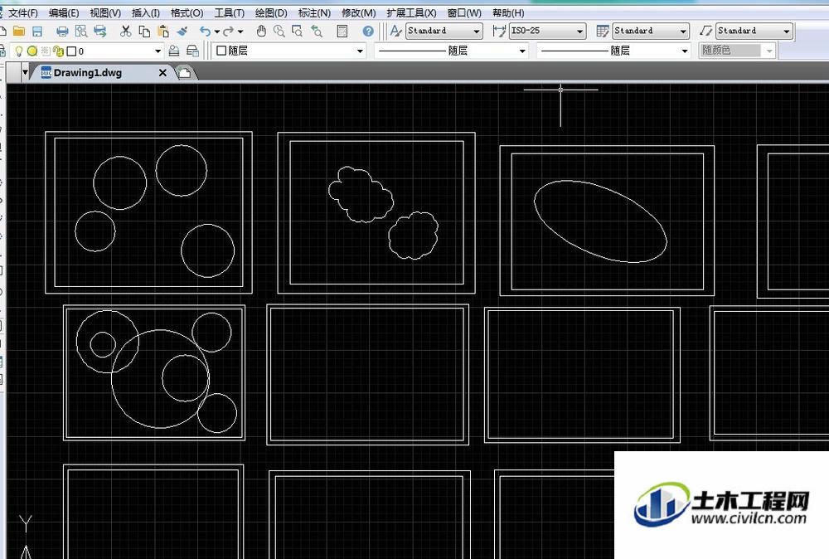Open the 修改(M) menu
The width and height of the screenshot is (829, 559).
tap(358, 12)
